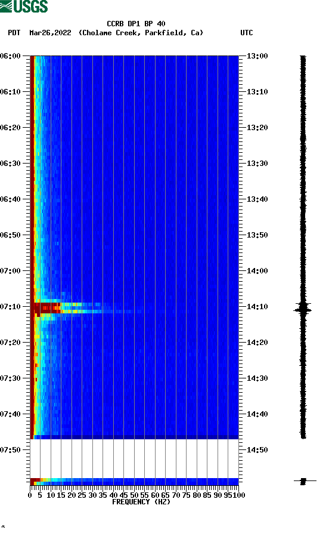329x533 pixels.
Task: Click the 14:10 UTC time label
Action: tap(257, 307)
